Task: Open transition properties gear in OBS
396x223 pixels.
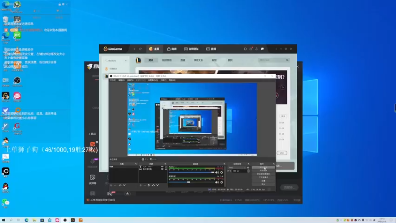Action: tap(248, 167)
